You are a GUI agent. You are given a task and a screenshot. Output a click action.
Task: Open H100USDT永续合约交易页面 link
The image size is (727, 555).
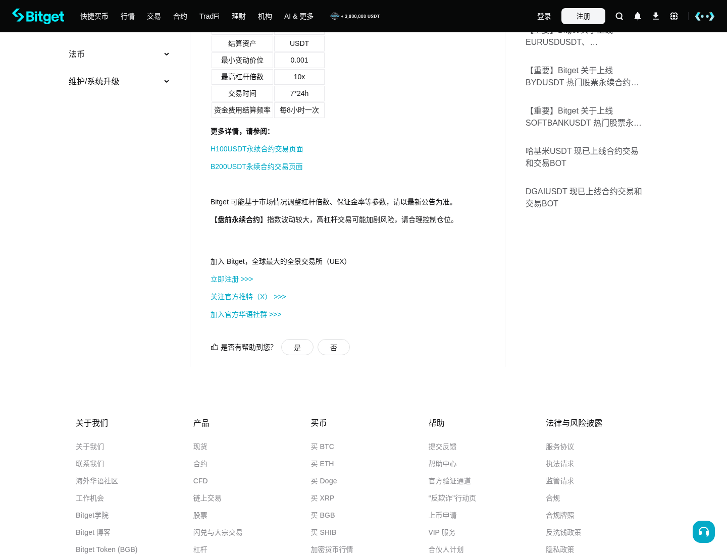point(257,149)
